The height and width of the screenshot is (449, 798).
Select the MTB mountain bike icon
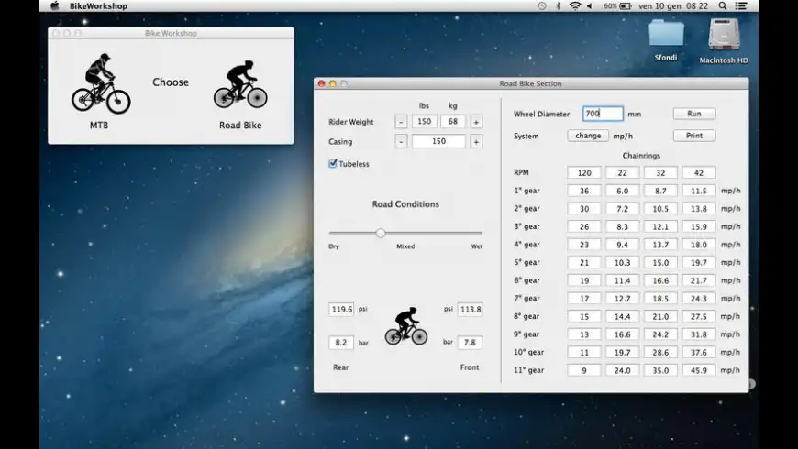coord(100,84)
